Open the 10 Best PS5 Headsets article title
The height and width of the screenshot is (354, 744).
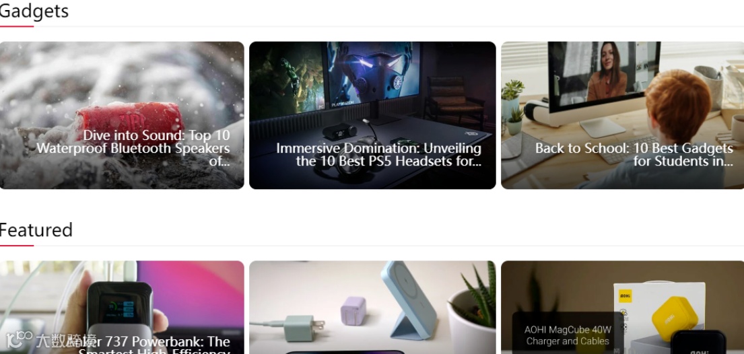[x=378, y=155]
